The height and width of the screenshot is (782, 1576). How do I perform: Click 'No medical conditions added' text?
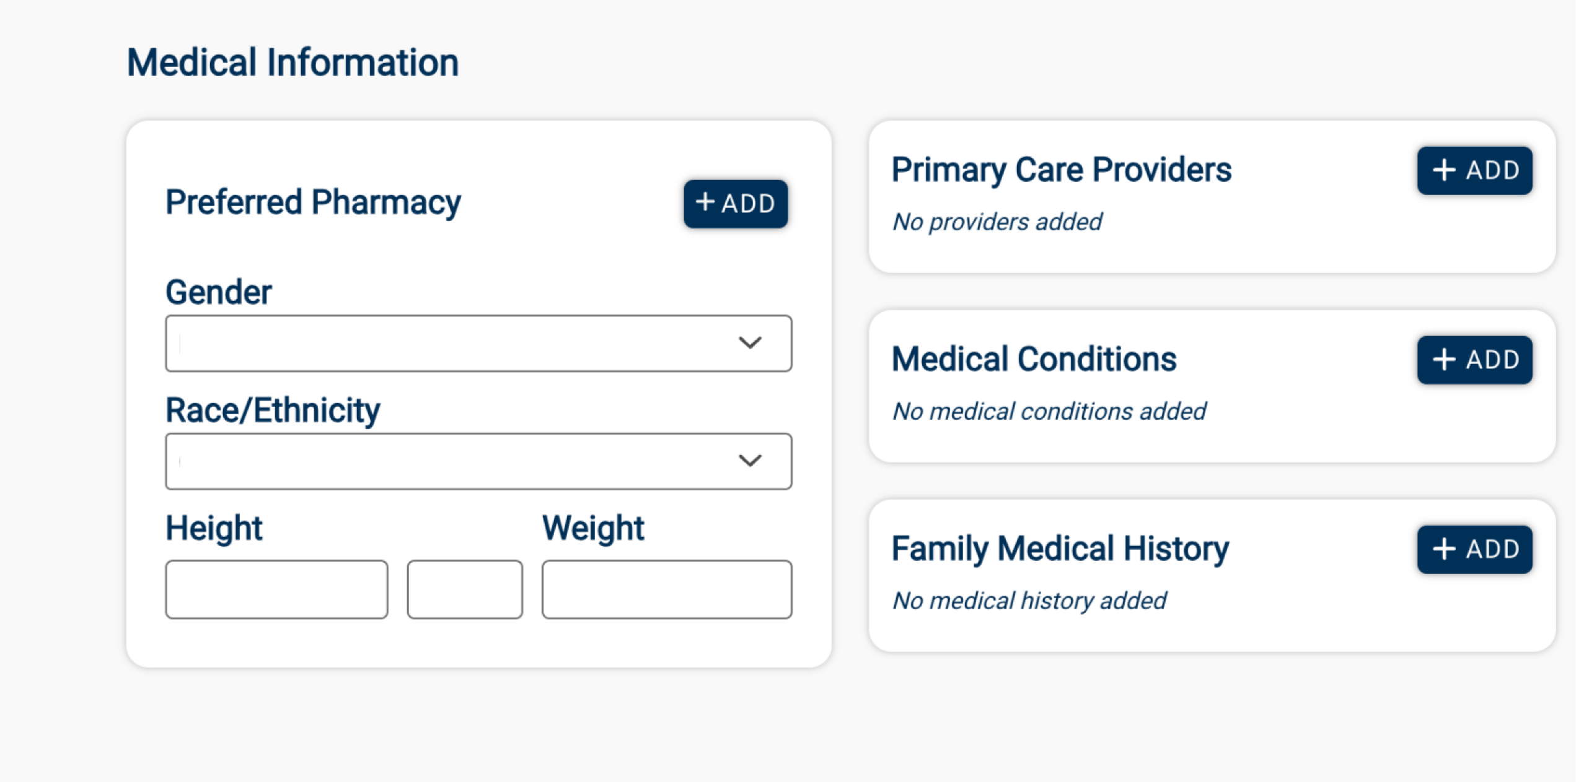coord(1049,411)
